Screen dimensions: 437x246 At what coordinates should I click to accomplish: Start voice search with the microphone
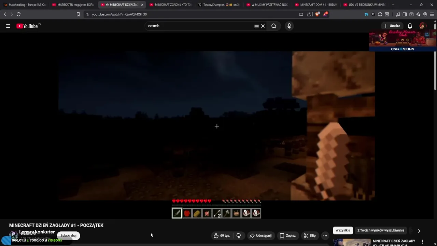point(289,26)
